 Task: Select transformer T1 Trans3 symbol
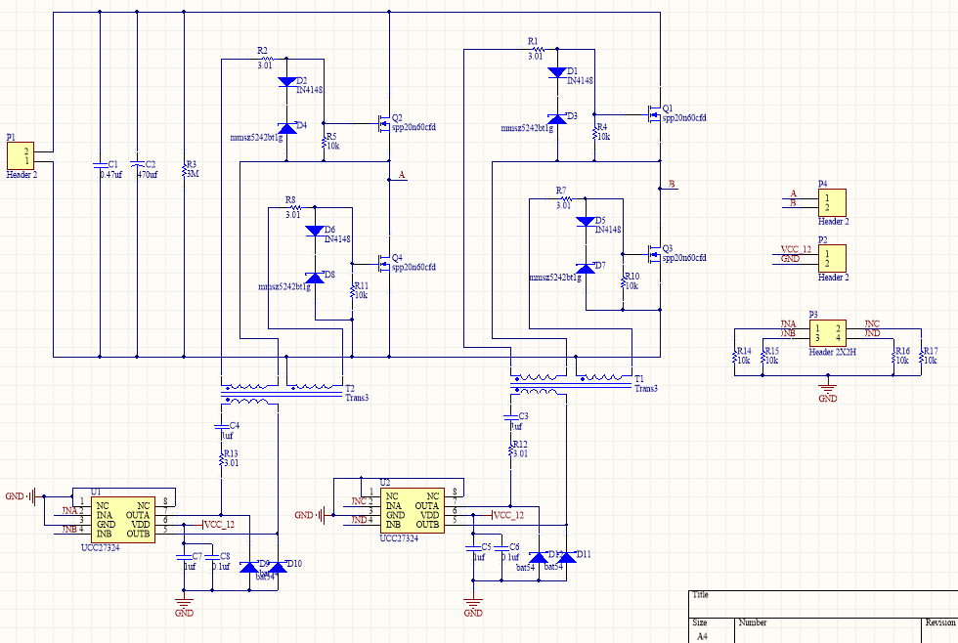click(x=571, y=384)
